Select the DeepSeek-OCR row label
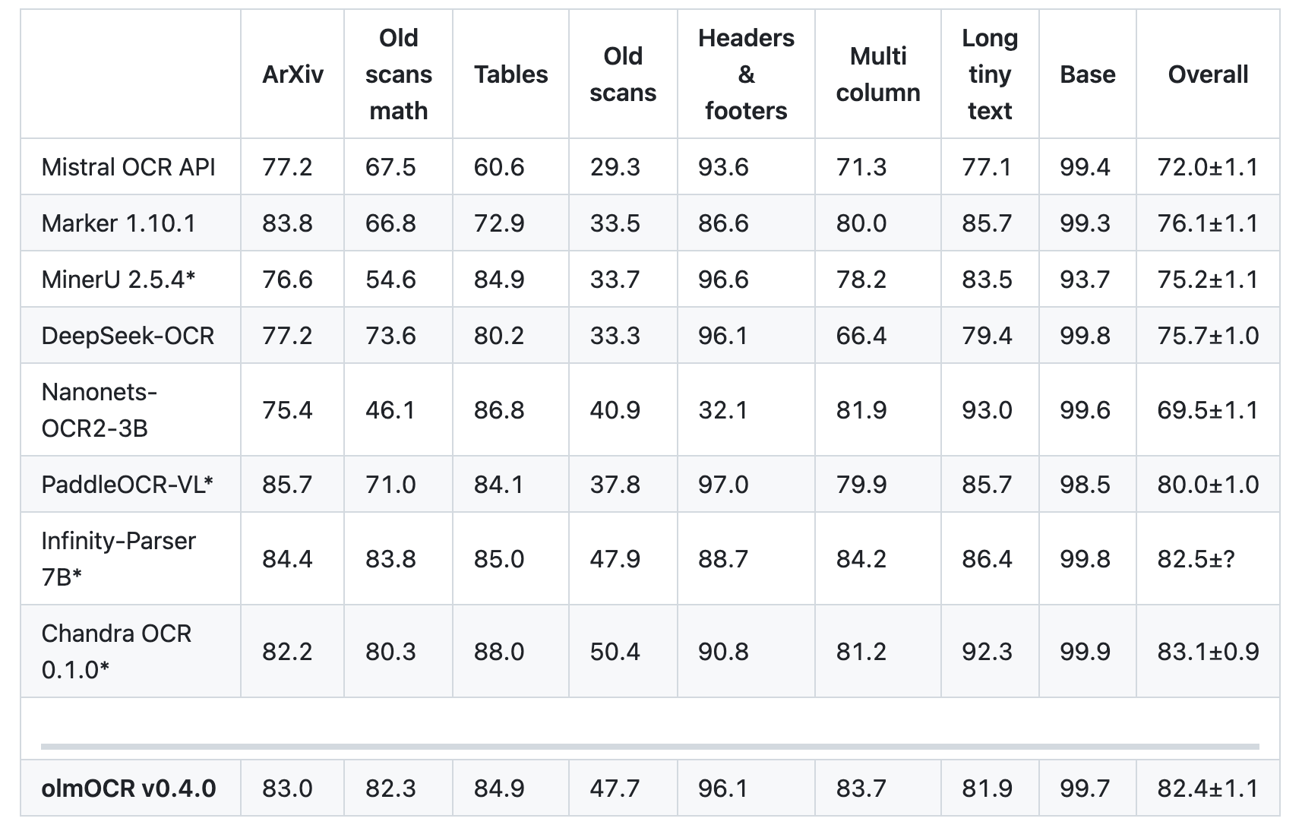 [128, 336]
